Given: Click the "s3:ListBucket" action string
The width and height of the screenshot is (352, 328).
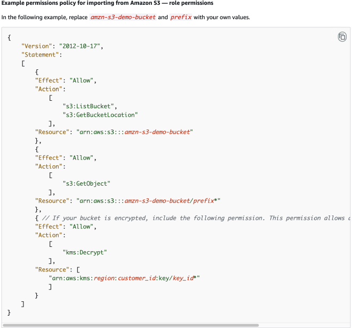Looking at the screenshot, I should pyautogui.click(x=89, y=106).
